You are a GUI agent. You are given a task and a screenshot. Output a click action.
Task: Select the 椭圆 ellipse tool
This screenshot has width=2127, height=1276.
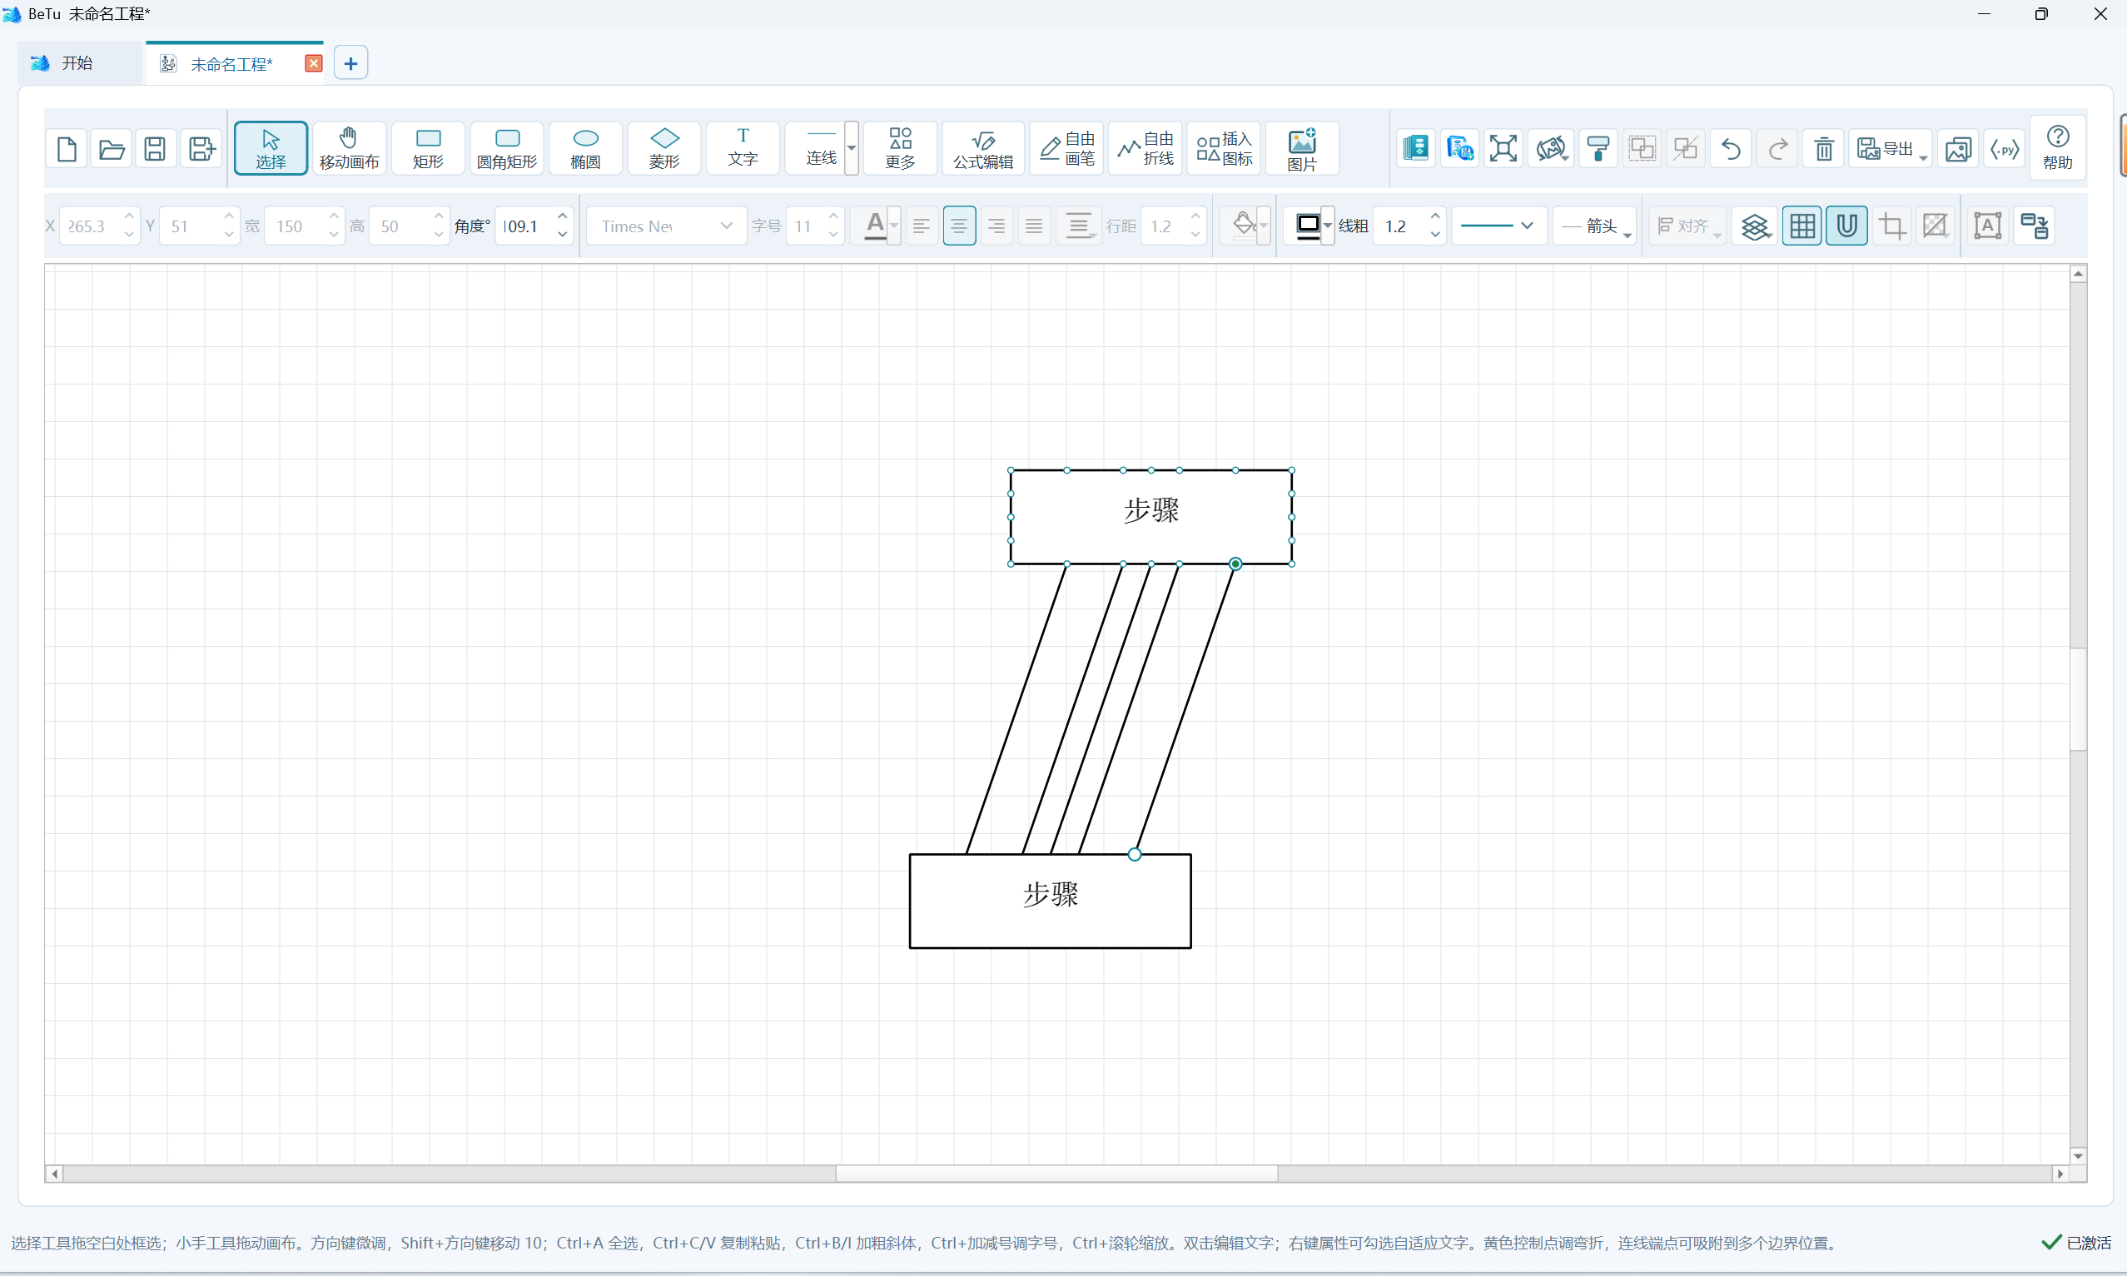[x=585, y=149]
